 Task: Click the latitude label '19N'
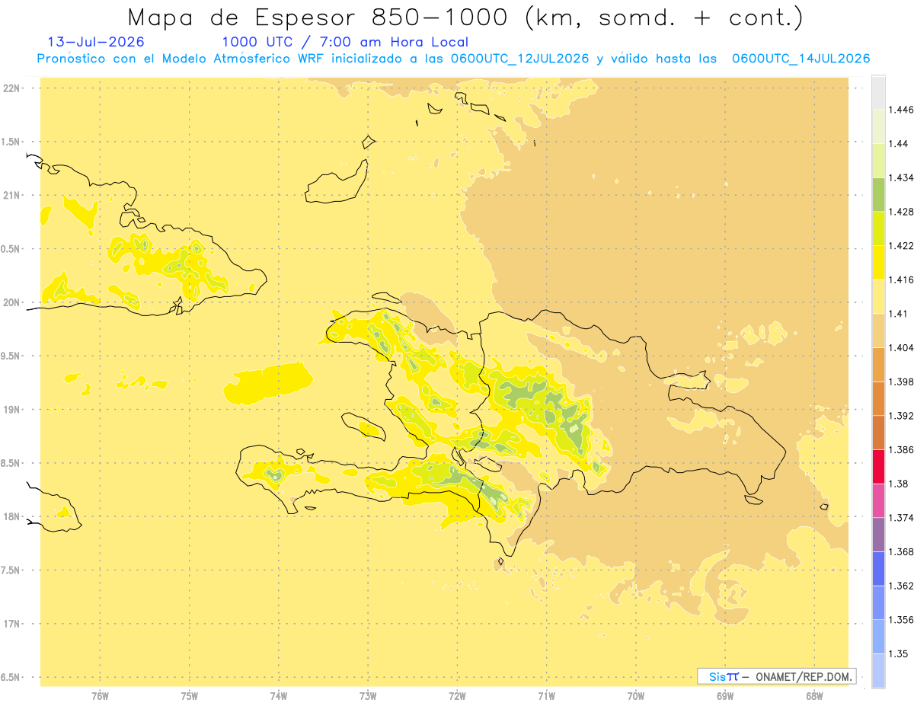point(13,410)
